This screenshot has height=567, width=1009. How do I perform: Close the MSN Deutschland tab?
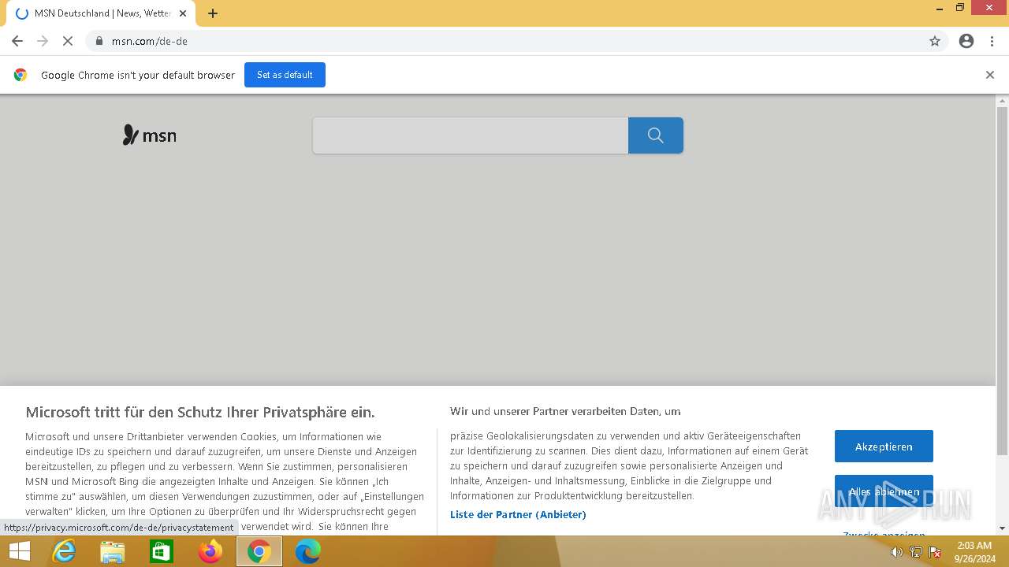pyautogui.click(x=183, y=13)
